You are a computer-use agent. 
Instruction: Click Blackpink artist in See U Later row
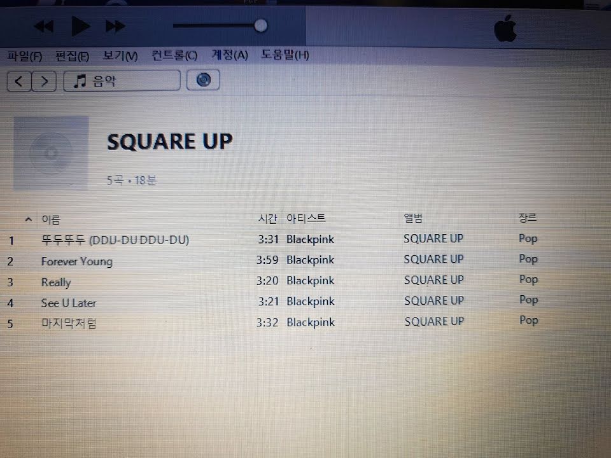pos(311,302)
